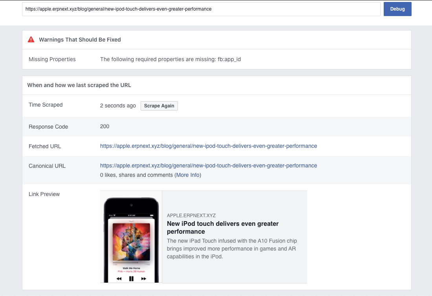
Task: Click the clock display on the iPod screen
Action: coord(132,215)
